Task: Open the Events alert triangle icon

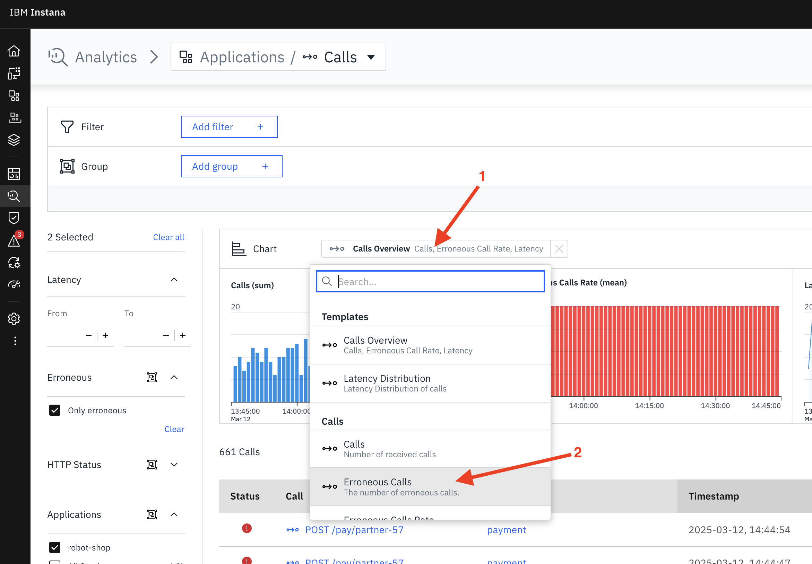Action: pos(14,241)
